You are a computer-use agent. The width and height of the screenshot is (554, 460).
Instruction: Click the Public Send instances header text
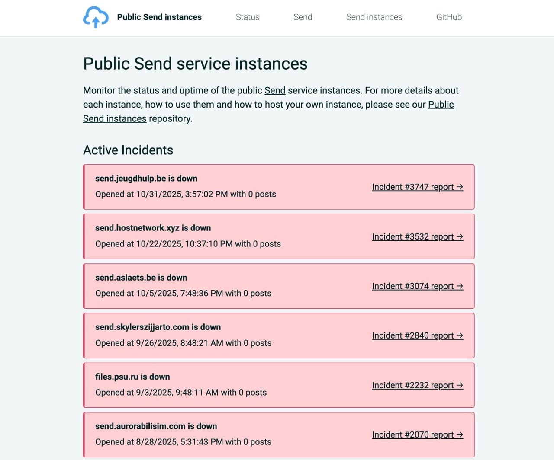[x=159, y=17]
